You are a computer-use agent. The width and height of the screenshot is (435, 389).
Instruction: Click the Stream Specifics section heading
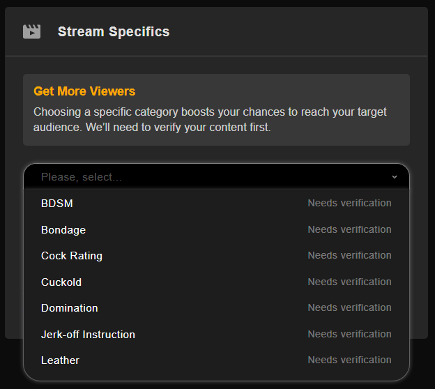click(x=114, y=31)
